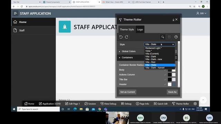Image resolution: width=221 pixels, height=124 pixels.
Task: Open the Staff page in side navigation
Action: (x=33, y=30)
